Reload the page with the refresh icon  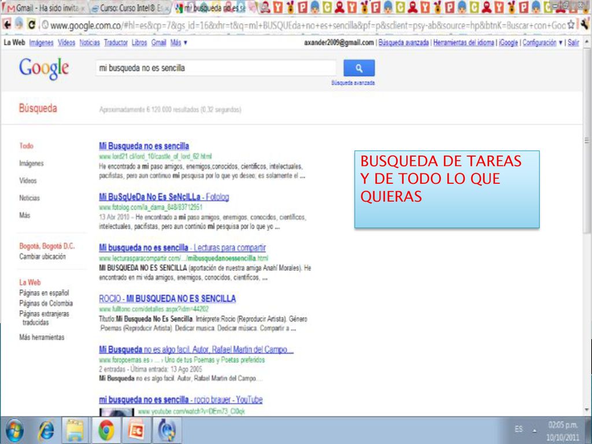pyautogui.click(x=32, y=25)
